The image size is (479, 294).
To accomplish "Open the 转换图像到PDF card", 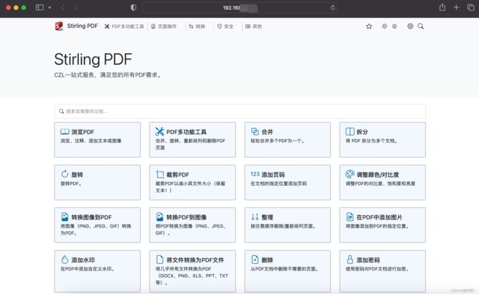I will pyautogui.click(x=97, y=225).
